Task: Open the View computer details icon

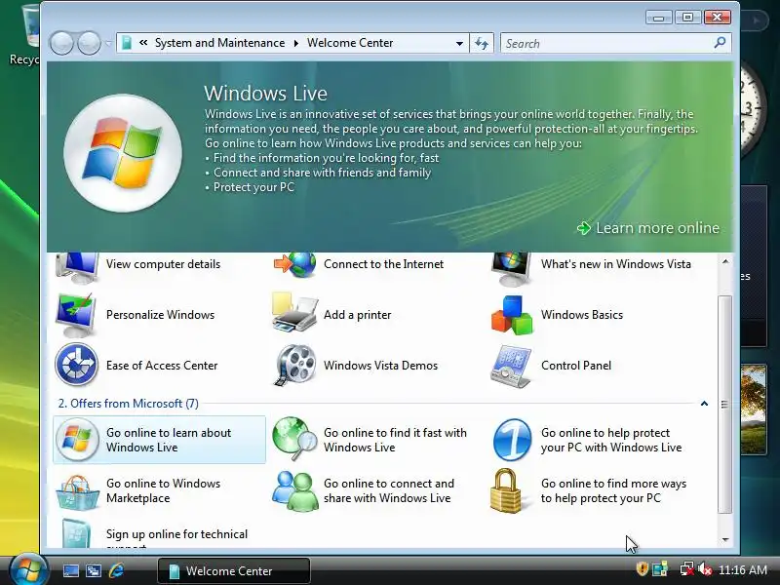Action: point(77,267)
